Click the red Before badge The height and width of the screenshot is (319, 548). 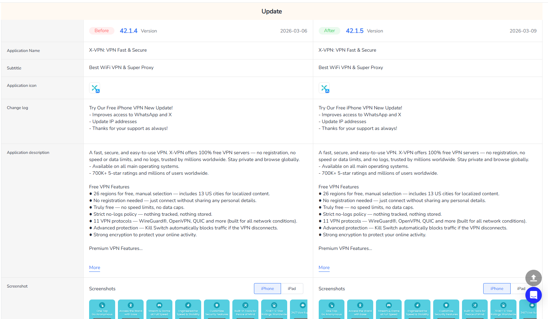click(x=102, y=31)
